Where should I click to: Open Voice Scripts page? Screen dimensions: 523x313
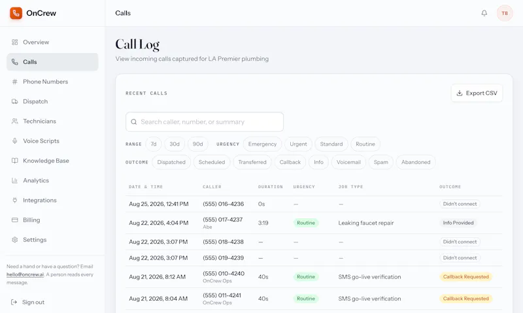click(52, 140)
